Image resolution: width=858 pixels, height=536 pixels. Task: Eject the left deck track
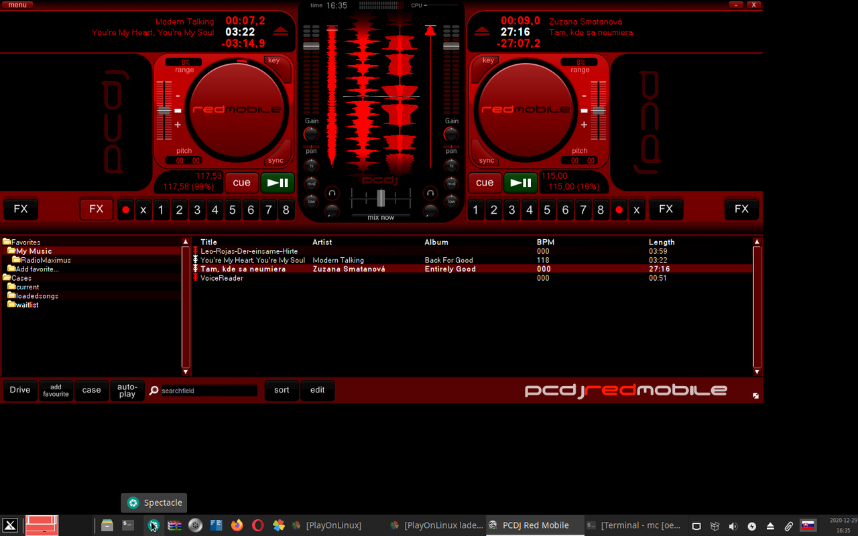coord(281,31)
